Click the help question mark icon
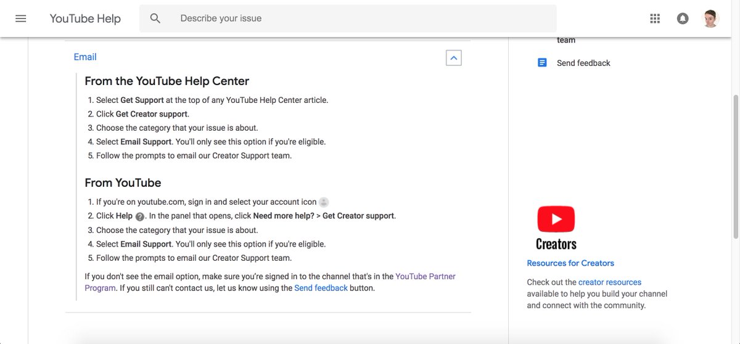The image size is (740, 344). (139, 216)
